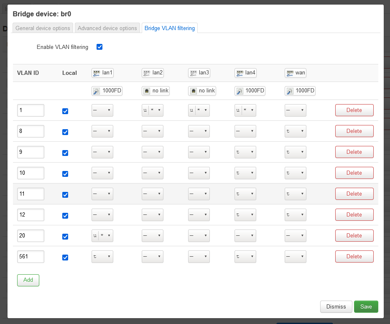Click the lan1 port icon badge

pyautogui.click(x=102, y=73)
